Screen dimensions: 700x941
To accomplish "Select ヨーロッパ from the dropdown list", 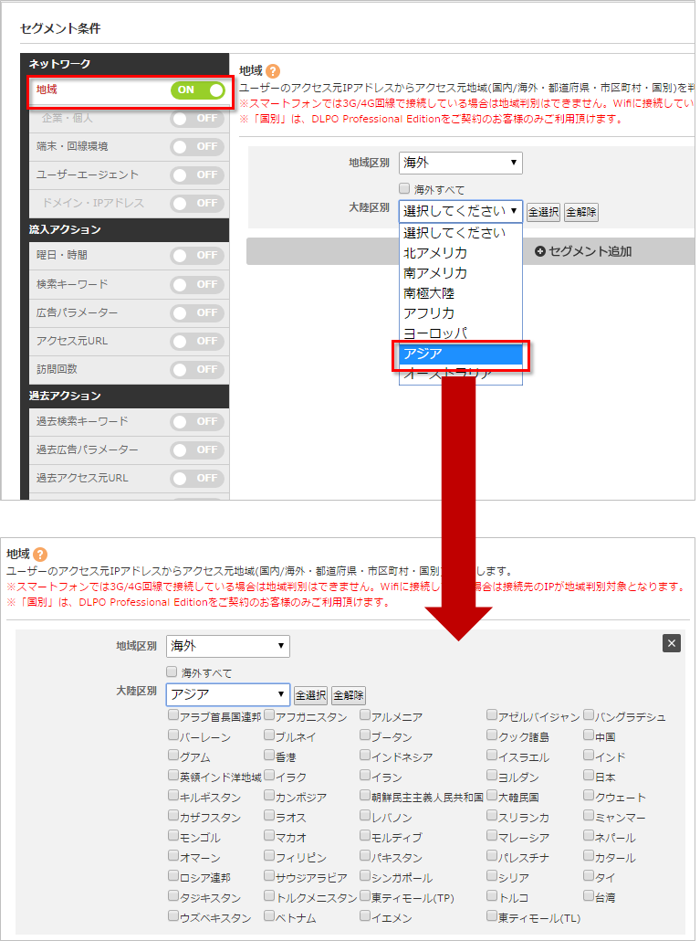I will [460, 333].
